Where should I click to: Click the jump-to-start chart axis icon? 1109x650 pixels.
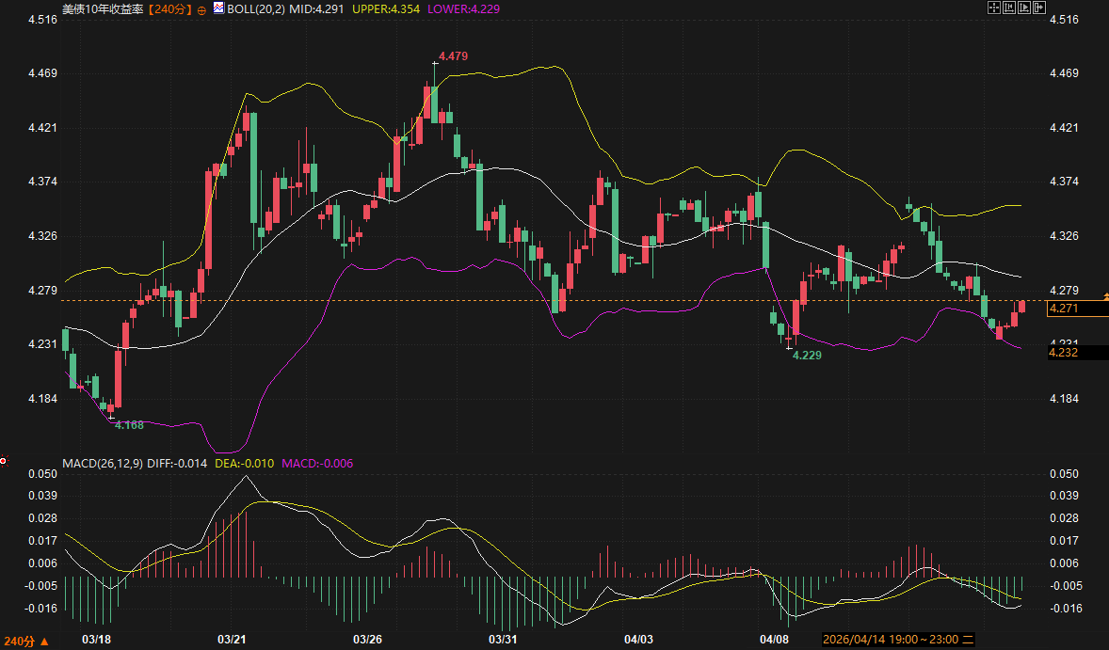1008,8
